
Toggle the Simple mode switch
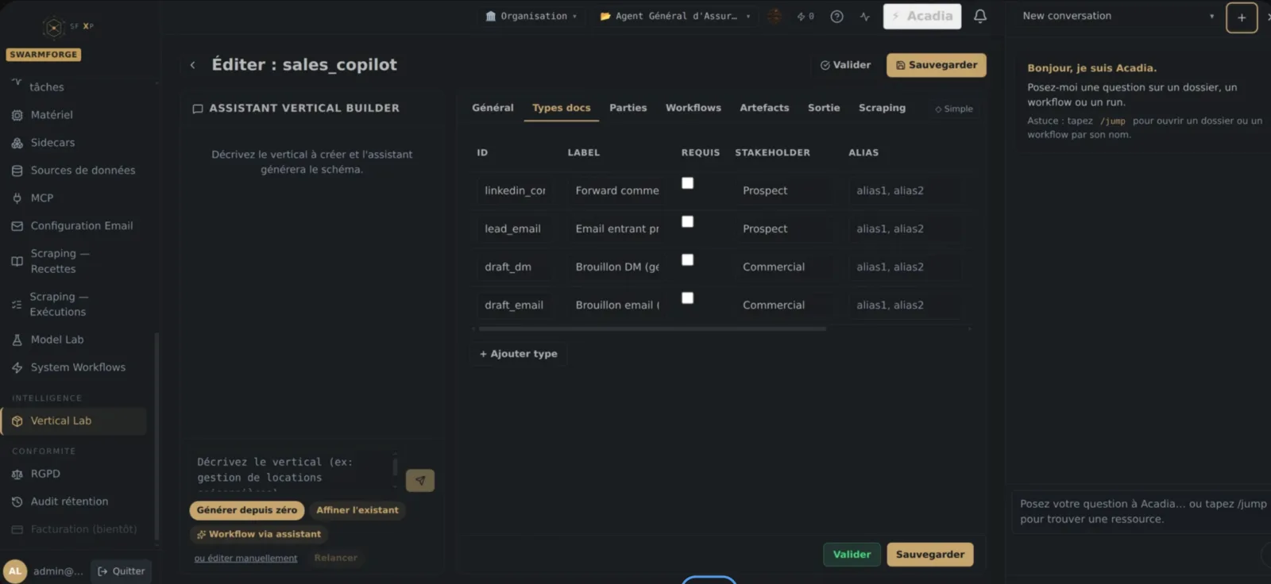[x=953, y=109]
